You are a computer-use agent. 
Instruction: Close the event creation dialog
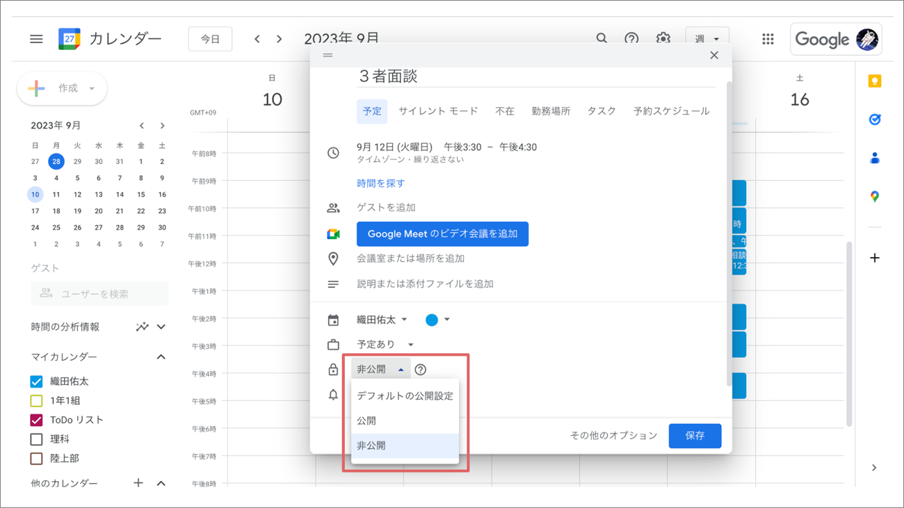[x=714, y=56]
